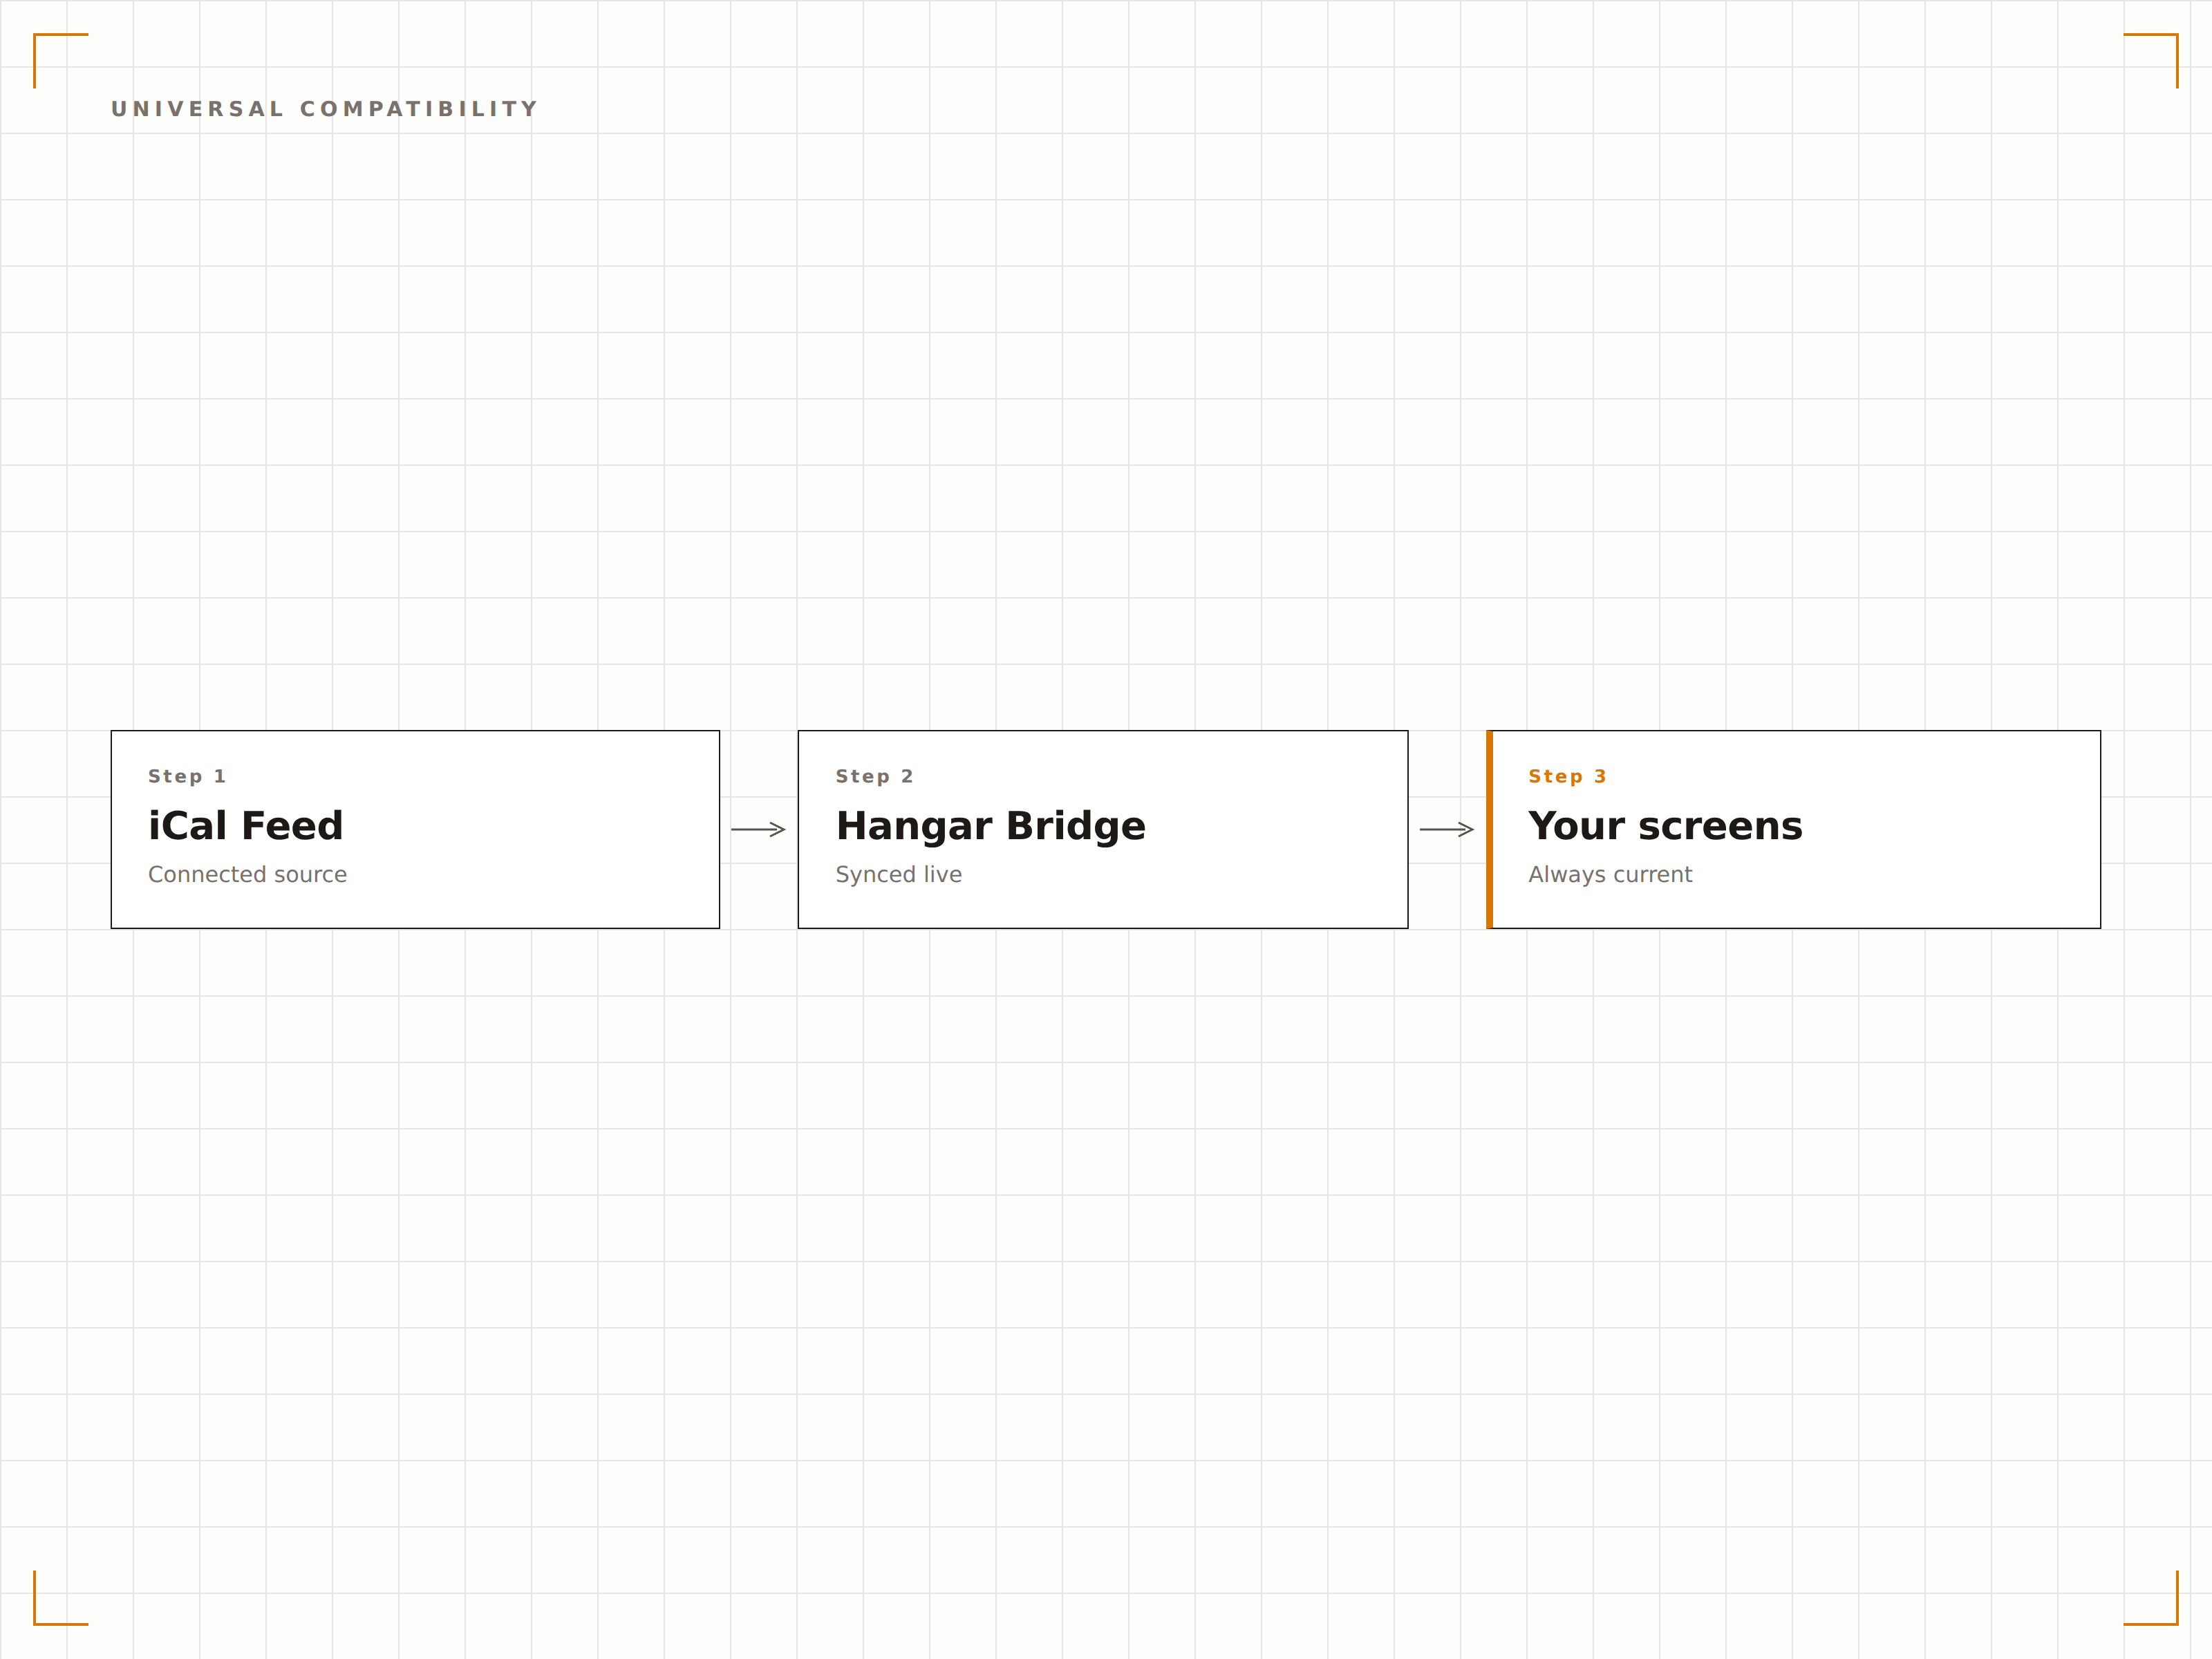2212x1659 pixels.
Task: Click the bottom-left orange corner bracket
Action: click(x=61, y=1598)
